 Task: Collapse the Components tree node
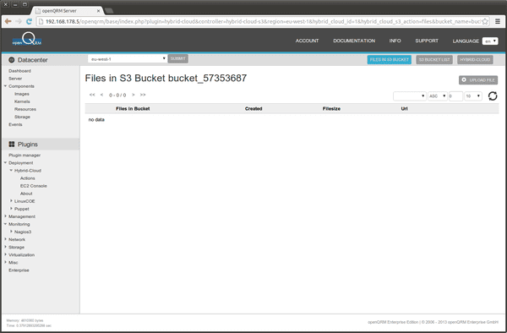[6, 86]
